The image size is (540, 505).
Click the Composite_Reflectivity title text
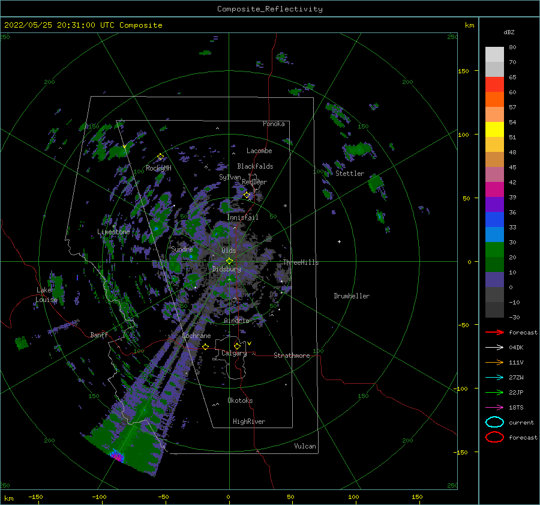(x=270, y=9)
